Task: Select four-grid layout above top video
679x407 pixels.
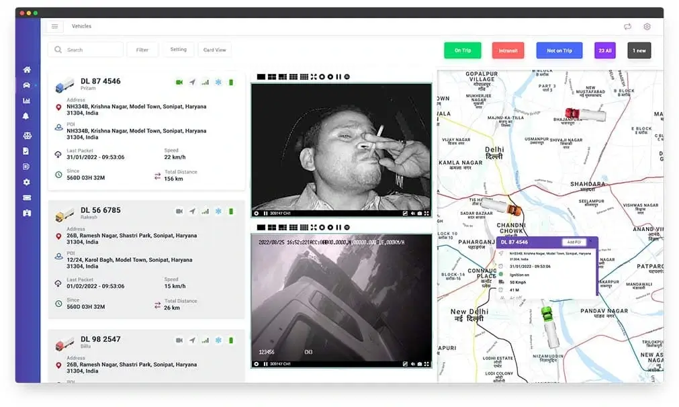Action: 272,77
